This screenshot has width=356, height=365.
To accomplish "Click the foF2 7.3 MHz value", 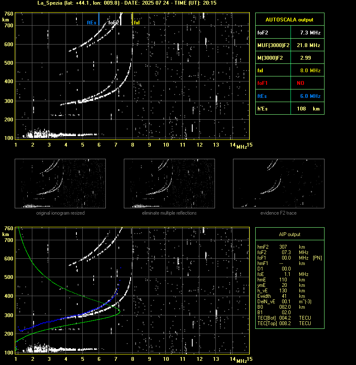I will click(x=310, y=33).
